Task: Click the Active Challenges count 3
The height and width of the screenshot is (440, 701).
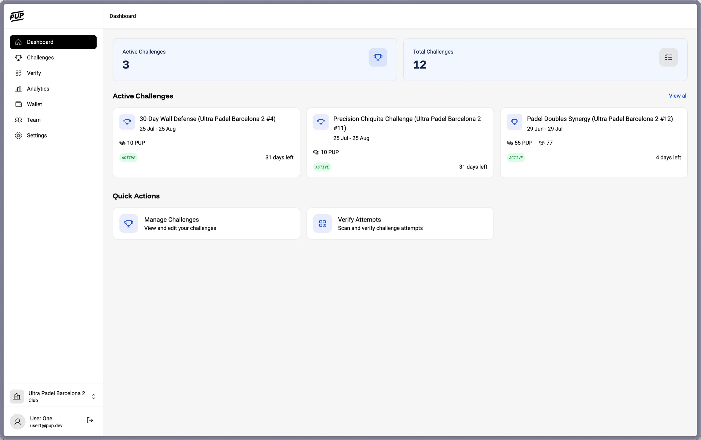Action: tap(126, 65)
